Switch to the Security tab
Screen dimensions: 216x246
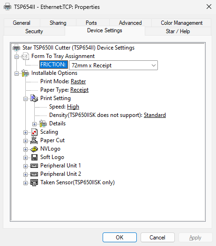(34, 31)
